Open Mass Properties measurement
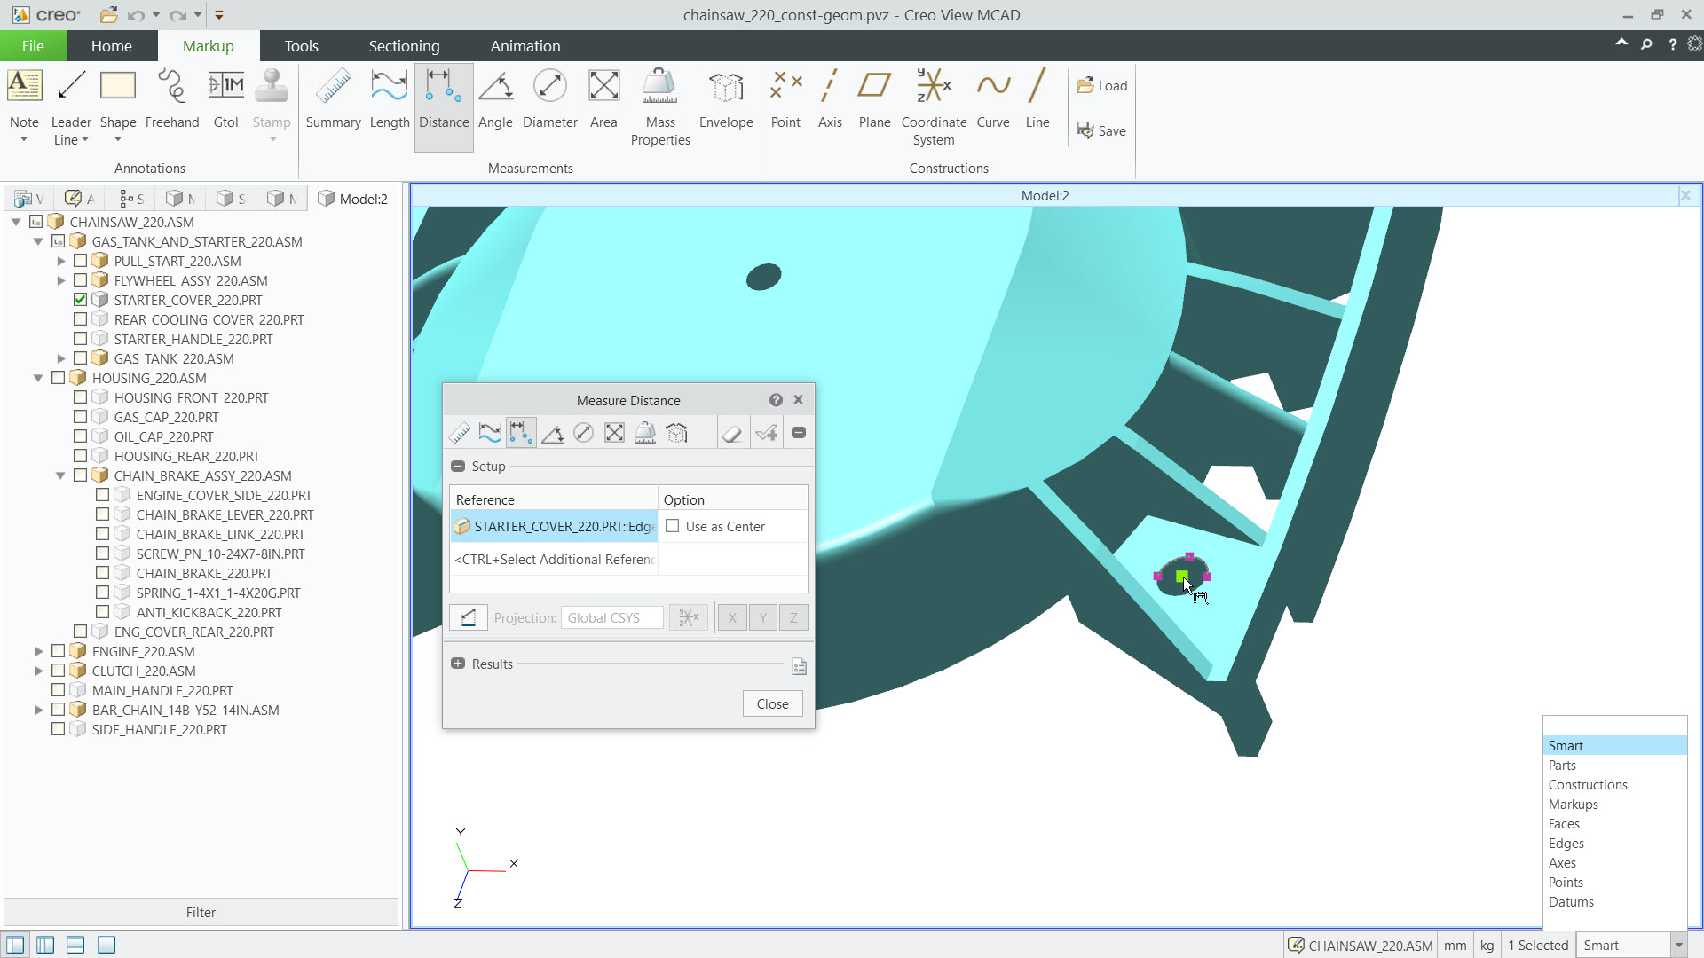 click(x=660, y=108)
